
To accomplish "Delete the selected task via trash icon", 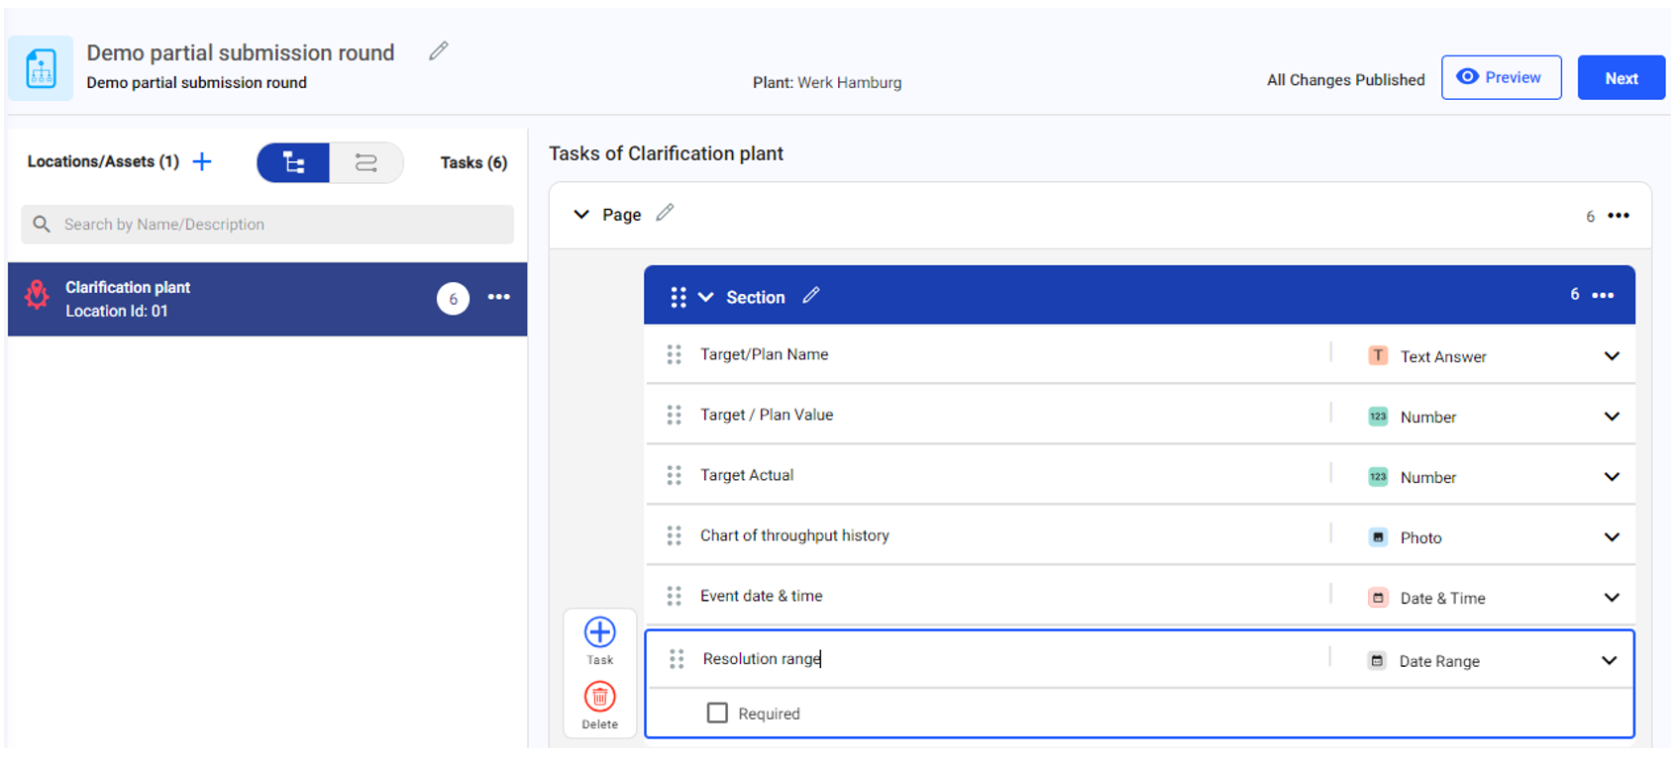I will pos(599,698).
